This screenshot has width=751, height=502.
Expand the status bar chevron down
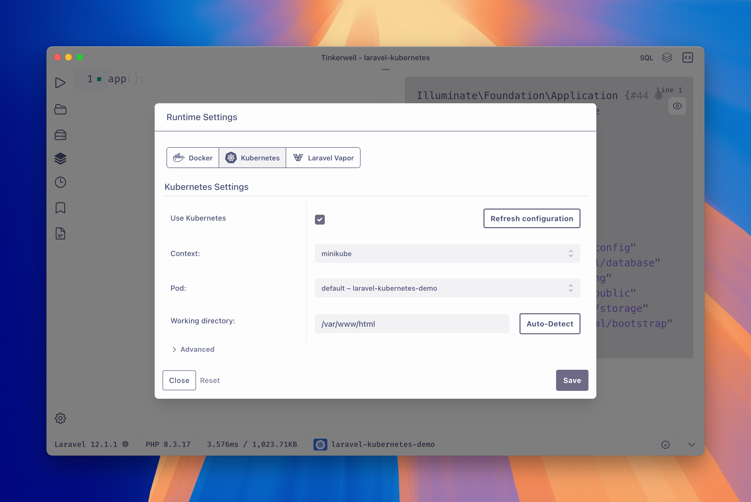click(691, 445)
